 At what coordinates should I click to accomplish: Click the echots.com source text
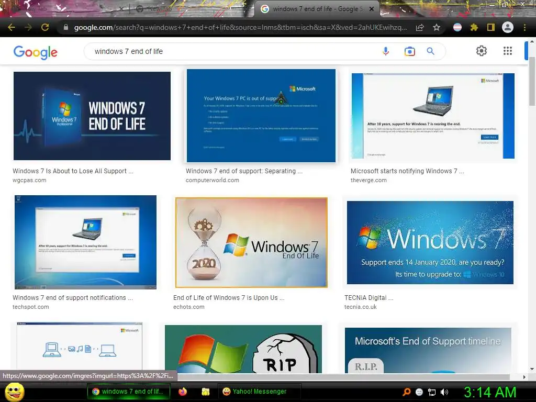click(x=188, y=307)
